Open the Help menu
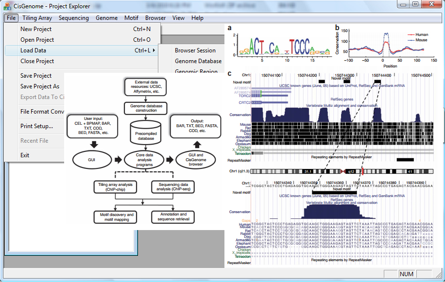Viewport: 445px width, 282px height. [x=197, y=17]
